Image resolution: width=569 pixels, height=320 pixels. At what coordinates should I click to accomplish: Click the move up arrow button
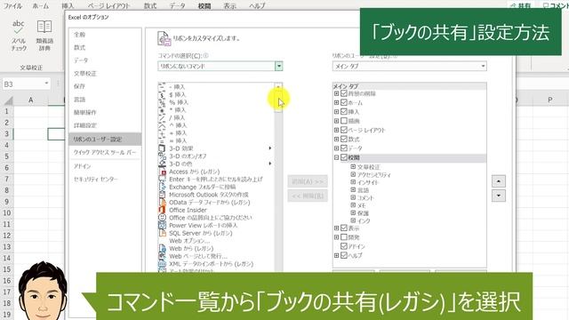pos(499,181)
